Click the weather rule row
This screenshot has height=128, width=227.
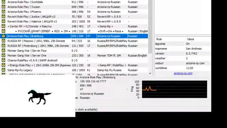[x=183, y=58]
